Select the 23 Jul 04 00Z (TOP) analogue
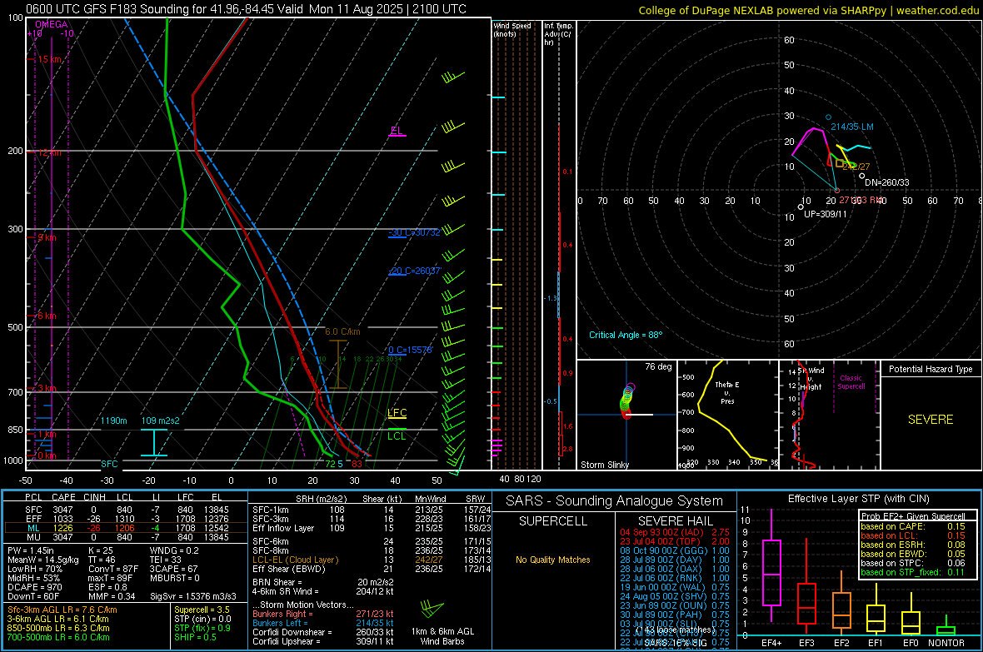 675,541
